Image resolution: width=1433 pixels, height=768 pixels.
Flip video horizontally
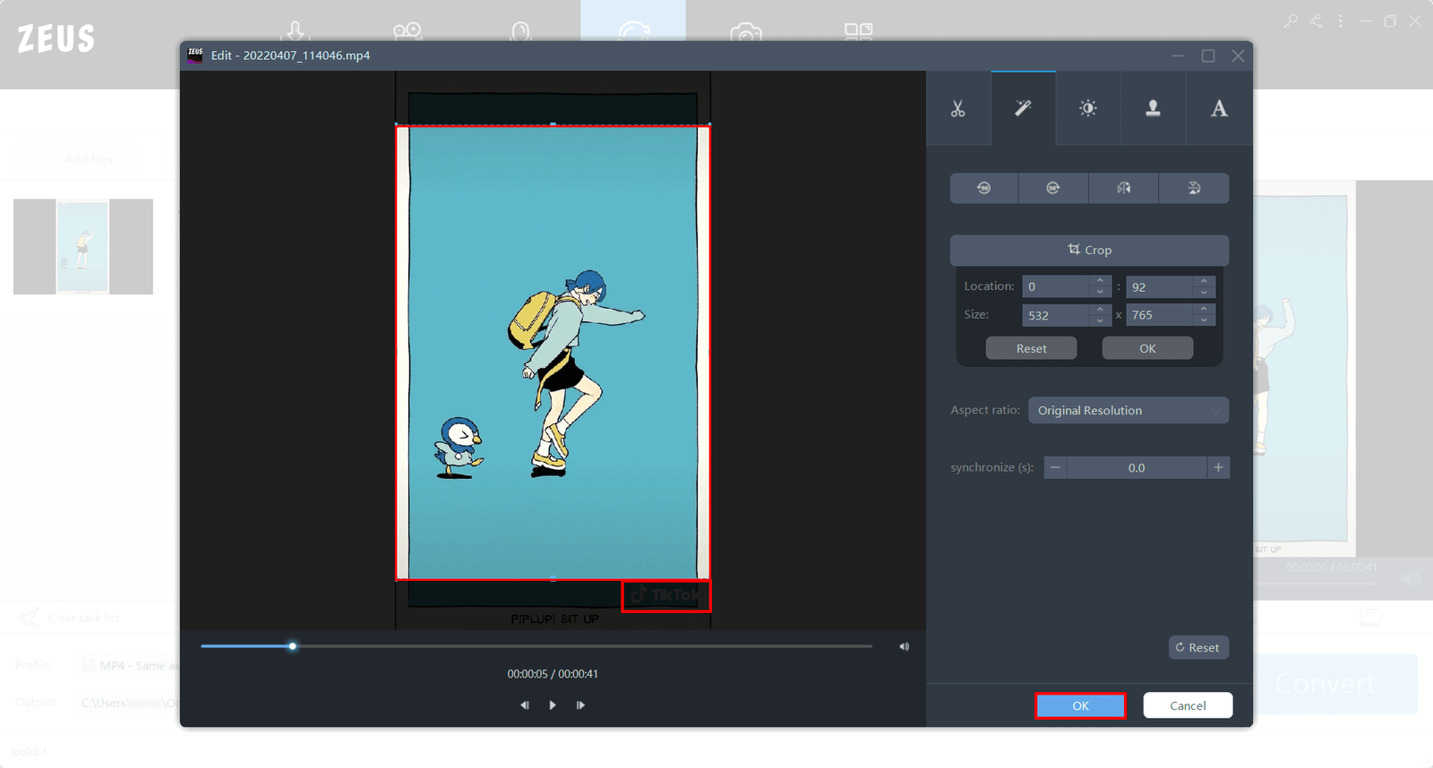(x=1123, y=188)
